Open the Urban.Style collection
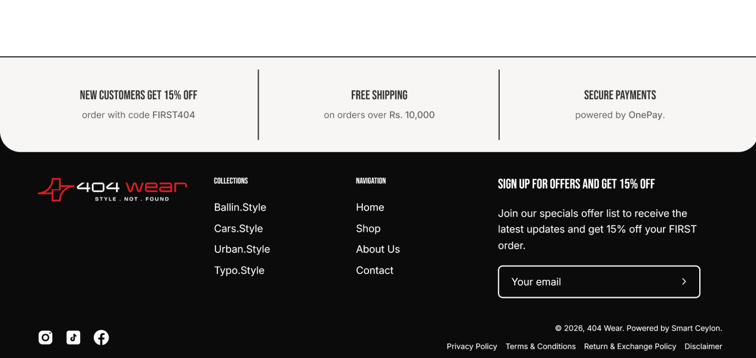The image size is (756, 358). click(x=242, y=249)
